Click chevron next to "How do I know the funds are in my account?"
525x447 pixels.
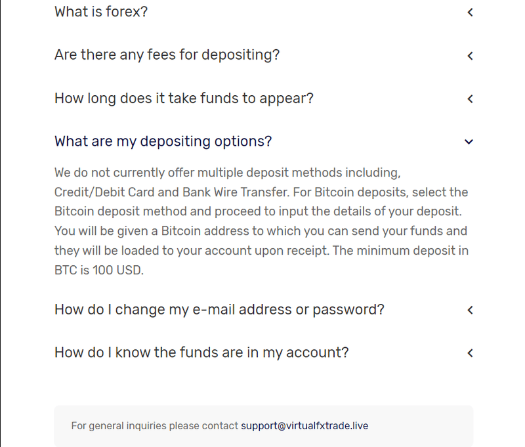click(x=470, y=353)
